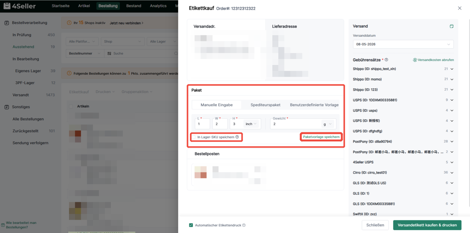
Task: Open the weight unit g dropdown
Action: pyautogui.click(x=328, y=124)
